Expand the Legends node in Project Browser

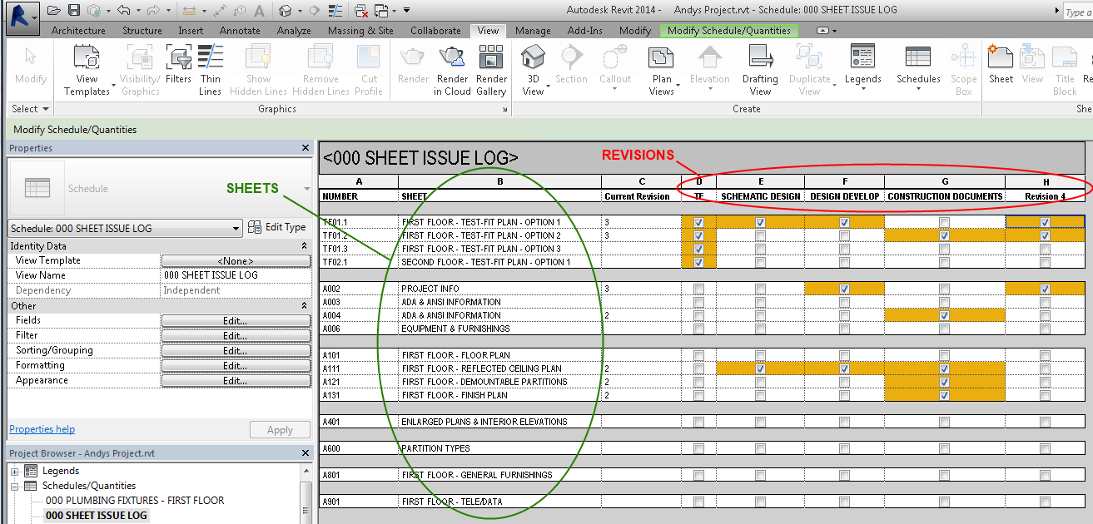13,470
